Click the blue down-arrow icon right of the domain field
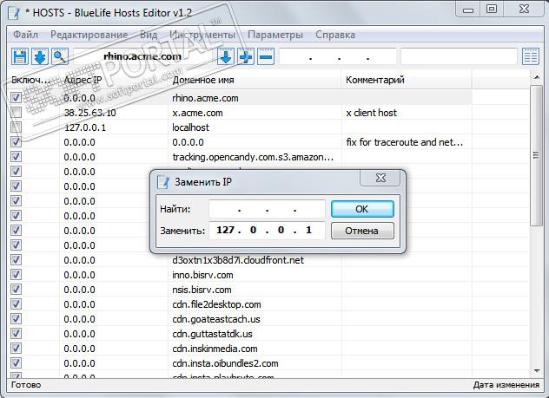549x398 pixels. click(x=226, y=56)
